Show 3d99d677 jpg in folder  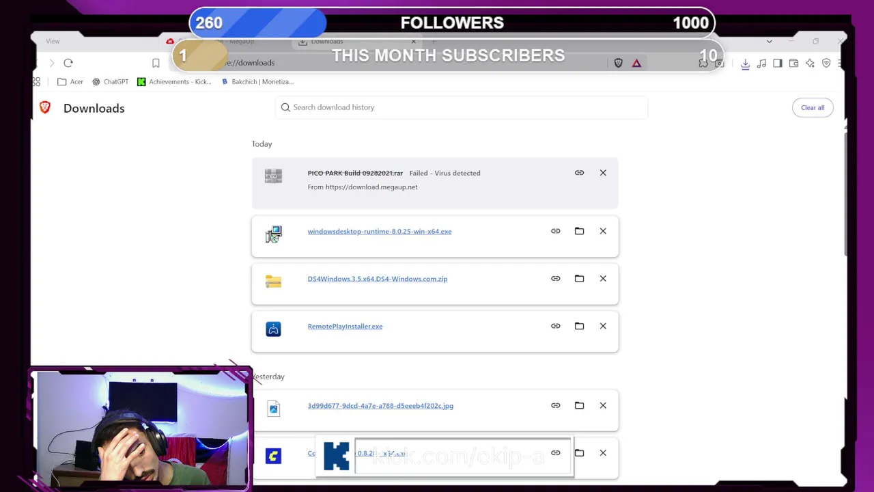(579, 405)
